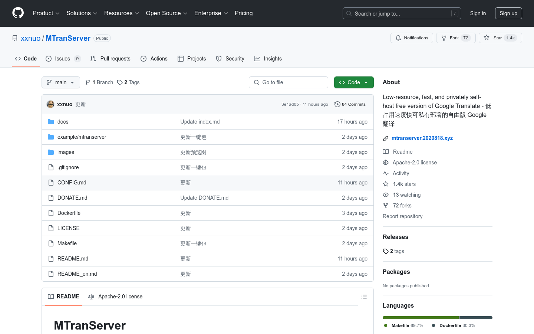Expand the main branch dropdown
534x334 pixels.
(x=61, y=82)
